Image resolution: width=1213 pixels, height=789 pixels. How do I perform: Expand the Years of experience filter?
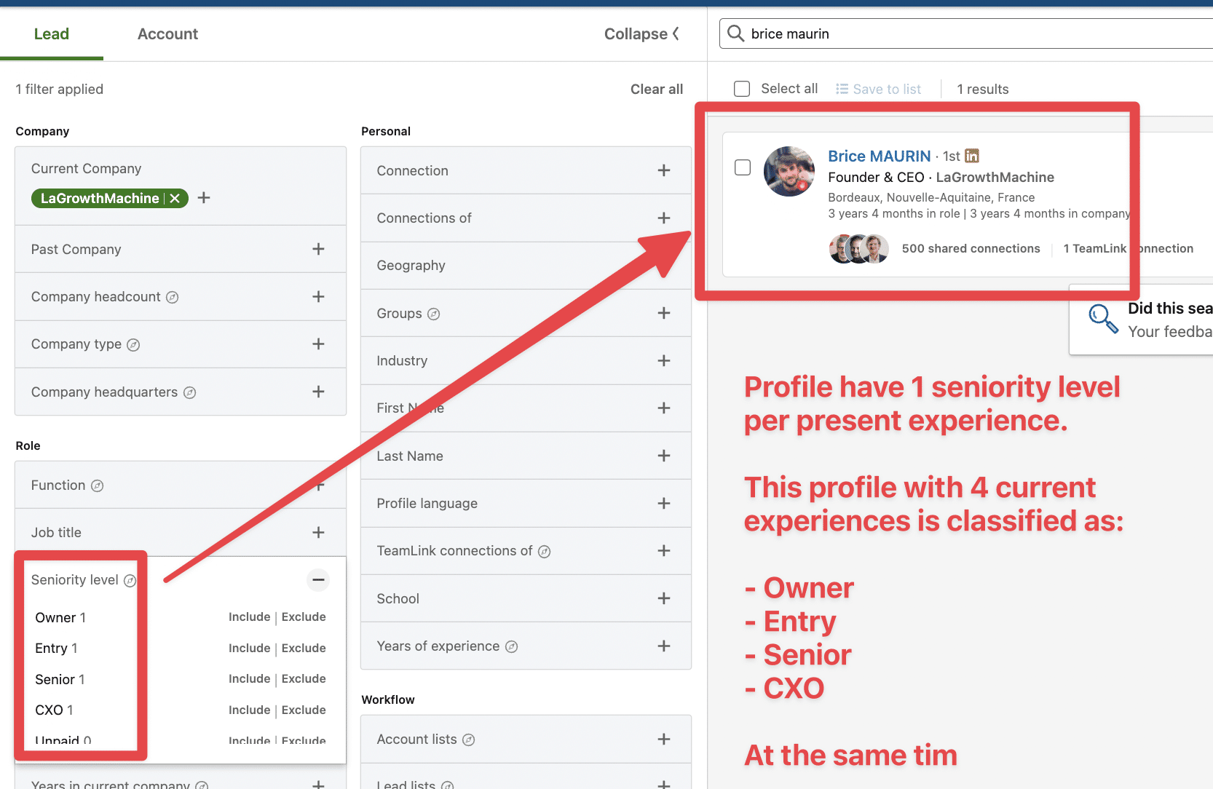click(x=664, y=646)
